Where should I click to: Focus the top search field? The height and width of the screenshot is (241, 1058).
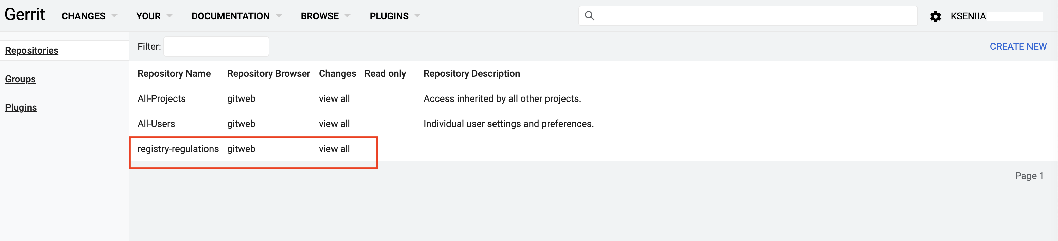748,16
